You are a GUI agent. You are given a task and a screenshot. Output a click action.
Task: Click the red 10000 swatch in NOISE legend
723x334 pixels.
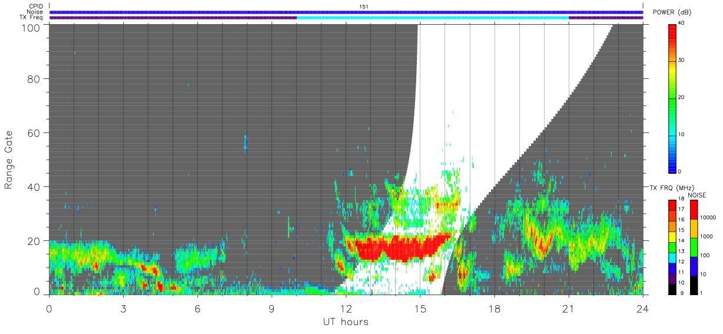(x=694, y=210)
